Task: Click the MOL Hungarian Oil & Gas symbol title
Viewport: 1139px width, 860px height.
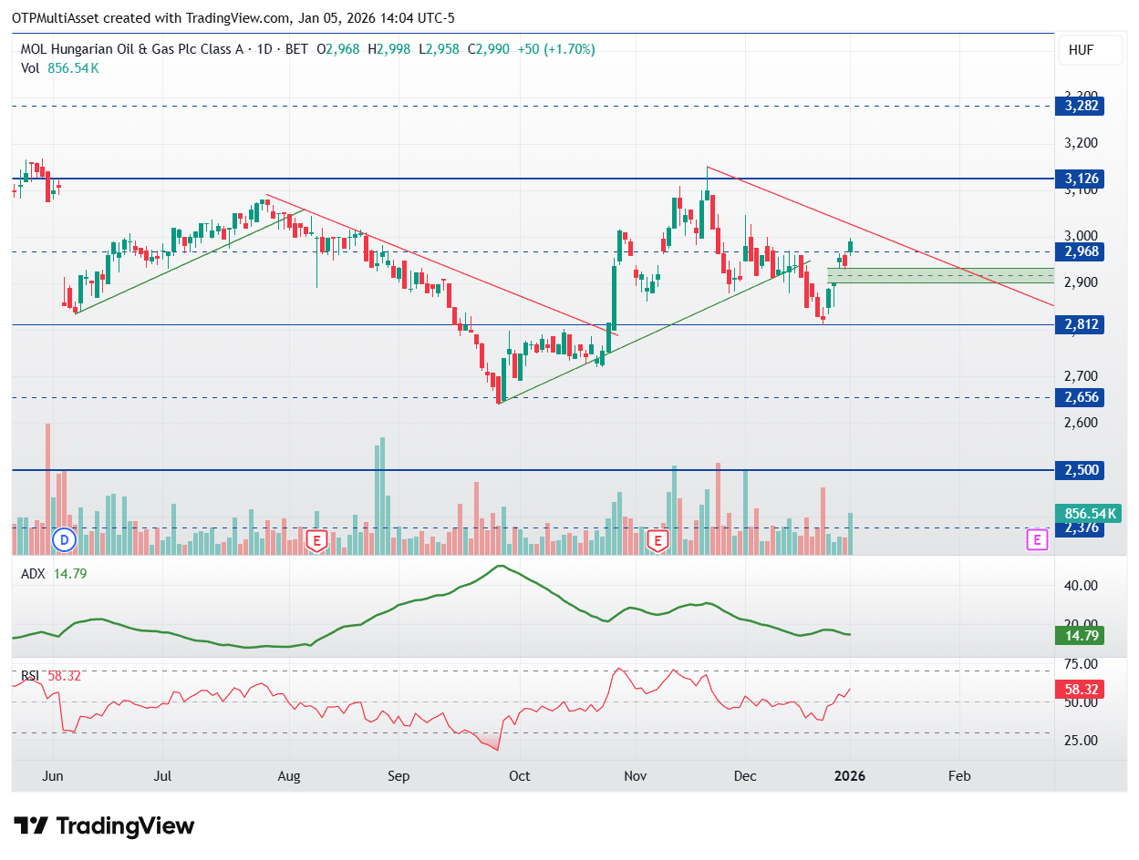Action: (131, 49)
